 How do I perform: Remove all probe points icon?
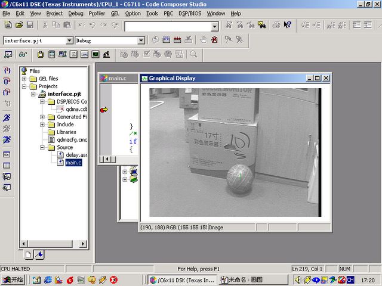pos(239,40)
